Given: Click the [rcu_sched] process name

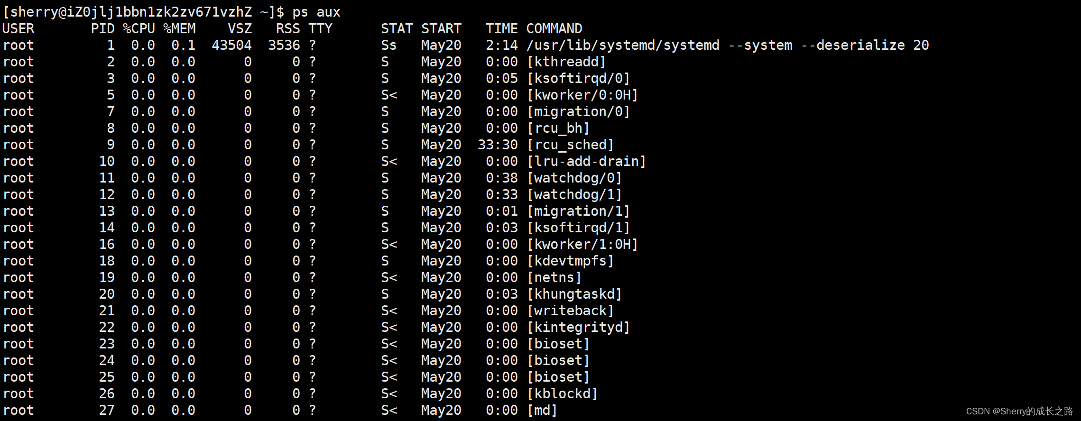Looking at the screenshot, I should coord(571,145).
